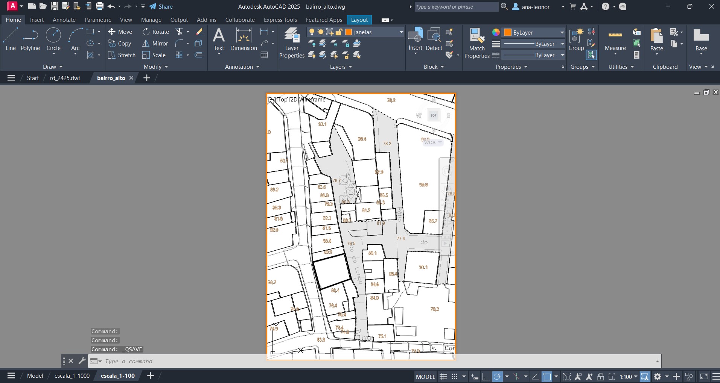The height and width of the screenshot is (383, 720).
Task: Open the ana-leonor account menu
Action: coord(535,7)
